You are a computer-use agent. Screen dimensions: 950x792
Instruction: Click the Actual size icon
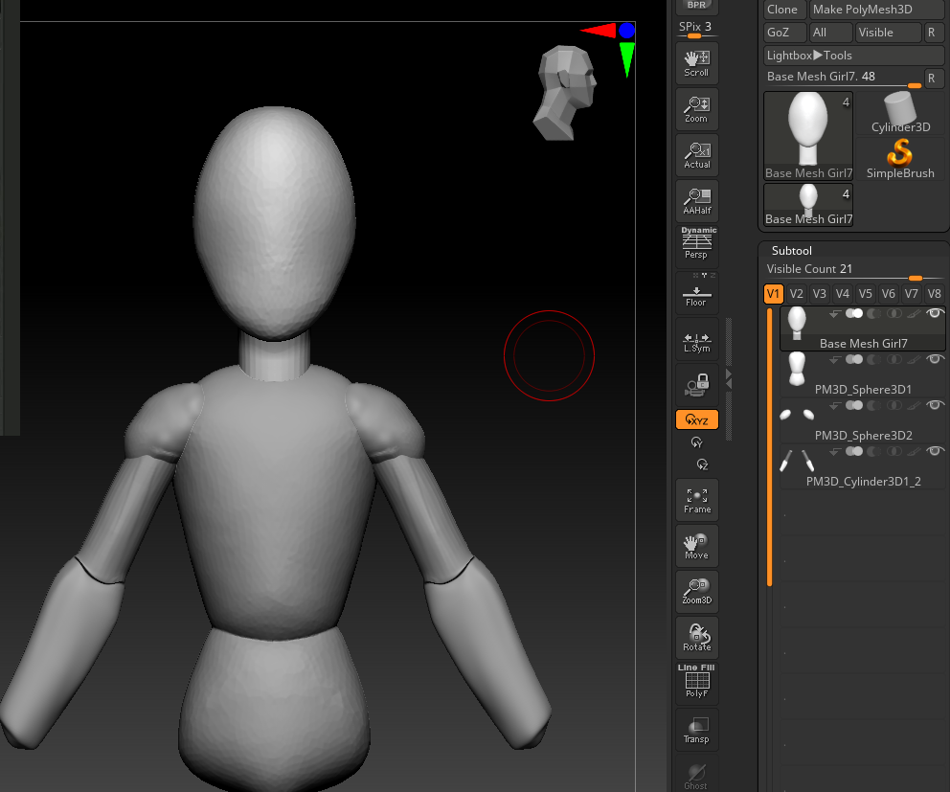[x=696, y=155]
